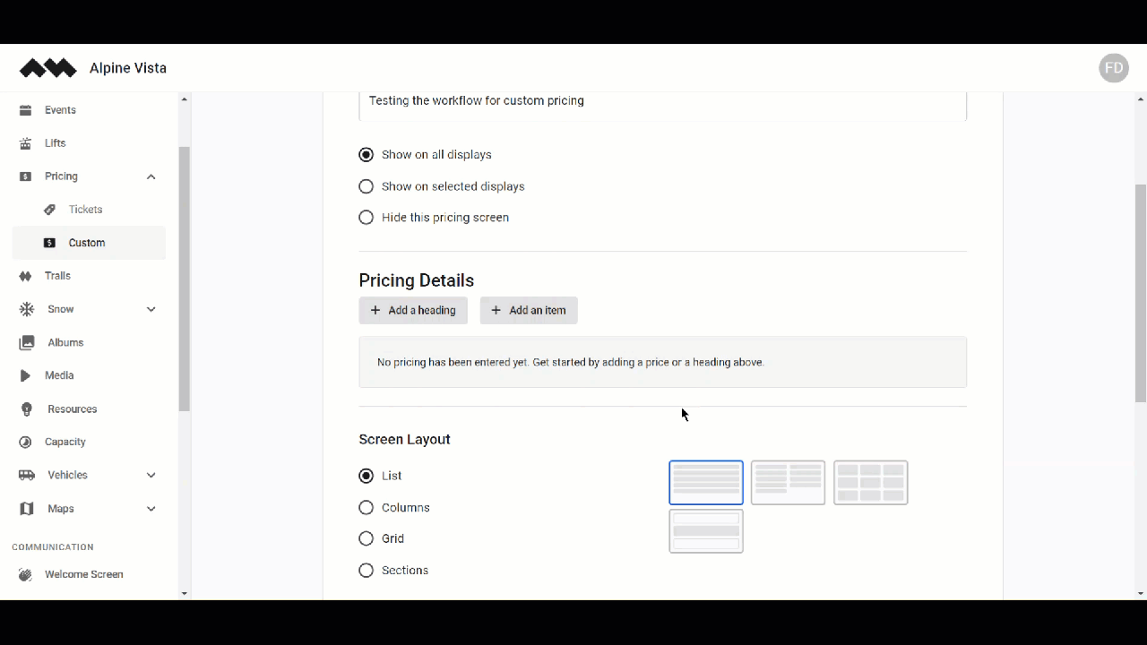The image size is (1147, 645).
Task: Click the page scroll down arrow
Action: (1141, 593)
